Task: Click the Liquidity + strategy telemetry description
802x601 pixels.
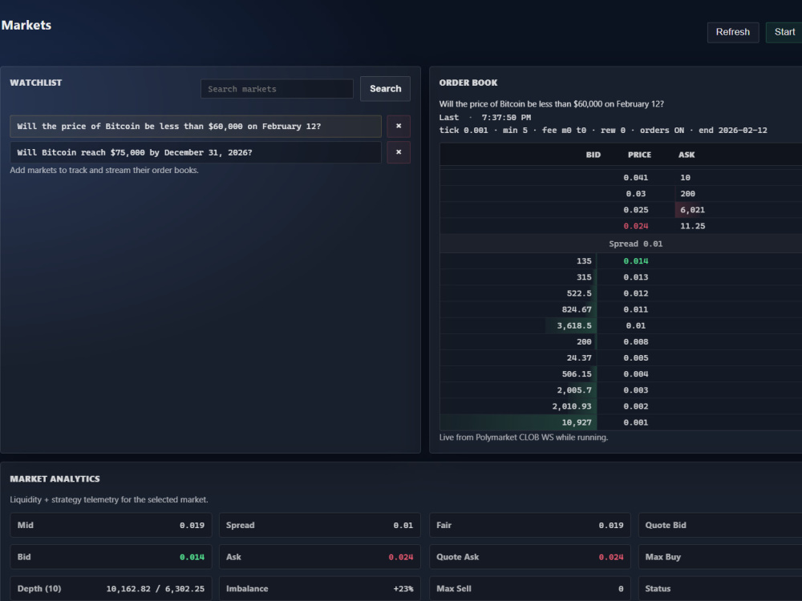Action: [109, 500]
